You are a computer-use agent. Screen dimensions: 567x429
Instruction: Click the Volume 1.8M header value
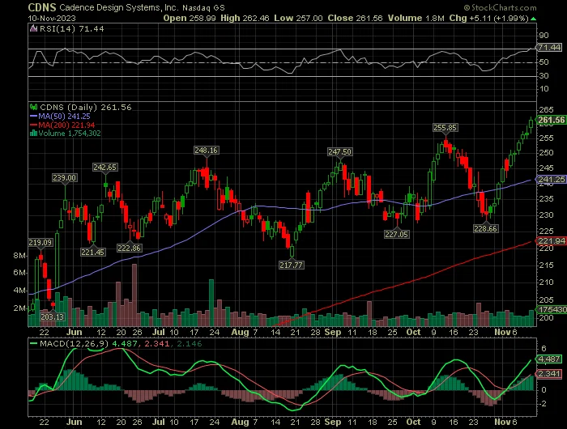click(x=416, y=18)
